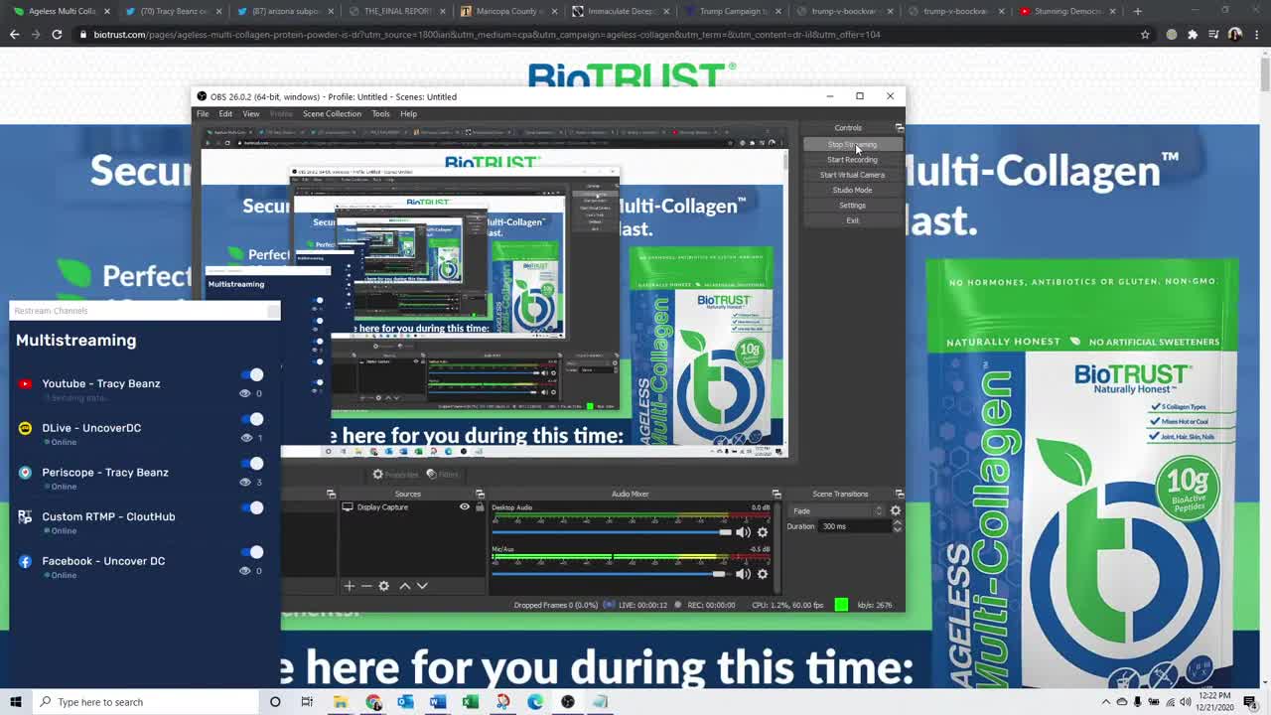This screenshot has width=1271, height=715.
Task: Reload the biotrust.com page
Action: (x=57, y=34)
